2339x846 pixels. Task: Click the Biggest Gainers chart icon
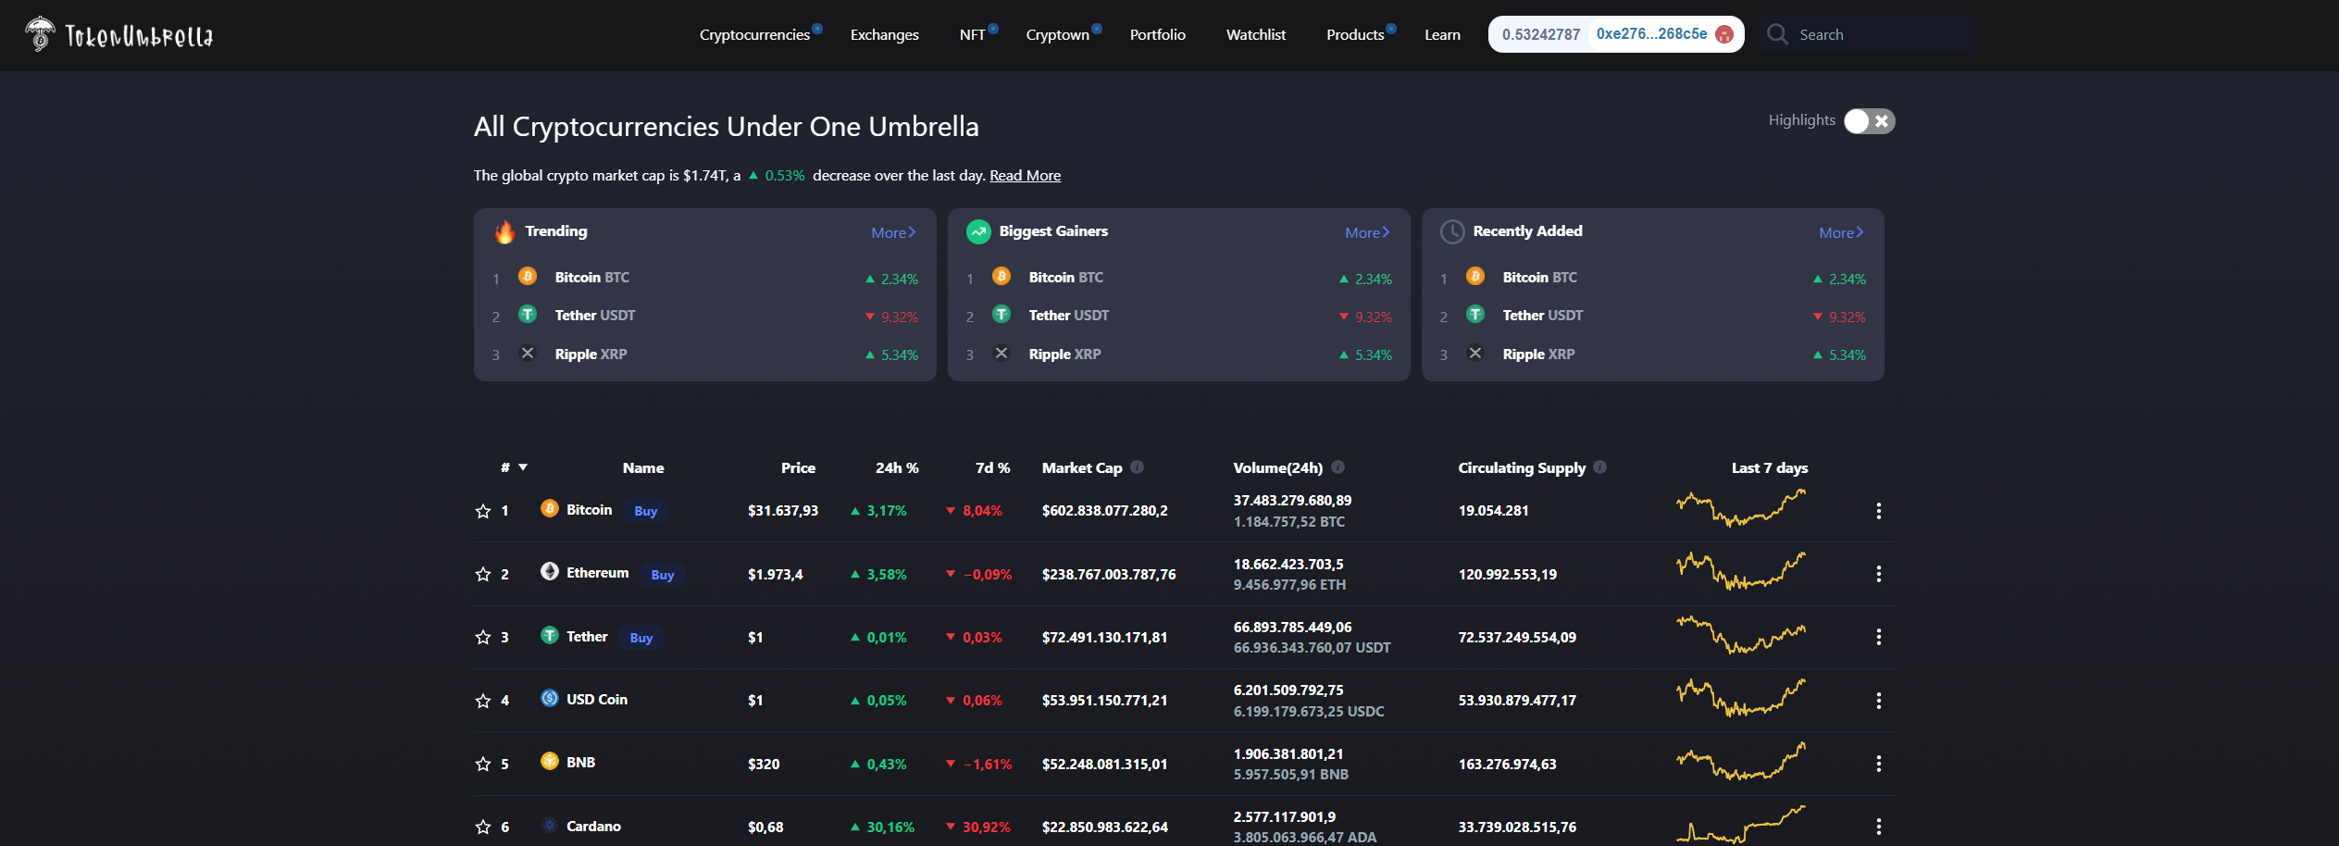tap(978, 232)
